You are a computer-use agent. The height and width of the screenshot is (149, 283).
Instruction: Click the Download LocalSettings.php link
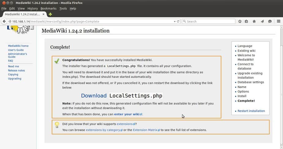pos(122,95)
